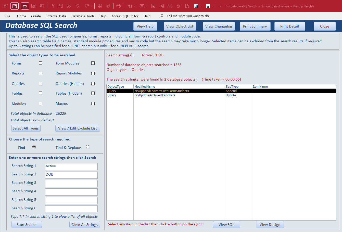Open the Create ribbon tab
Screen dimensions: 342x232
pos(36,16)
